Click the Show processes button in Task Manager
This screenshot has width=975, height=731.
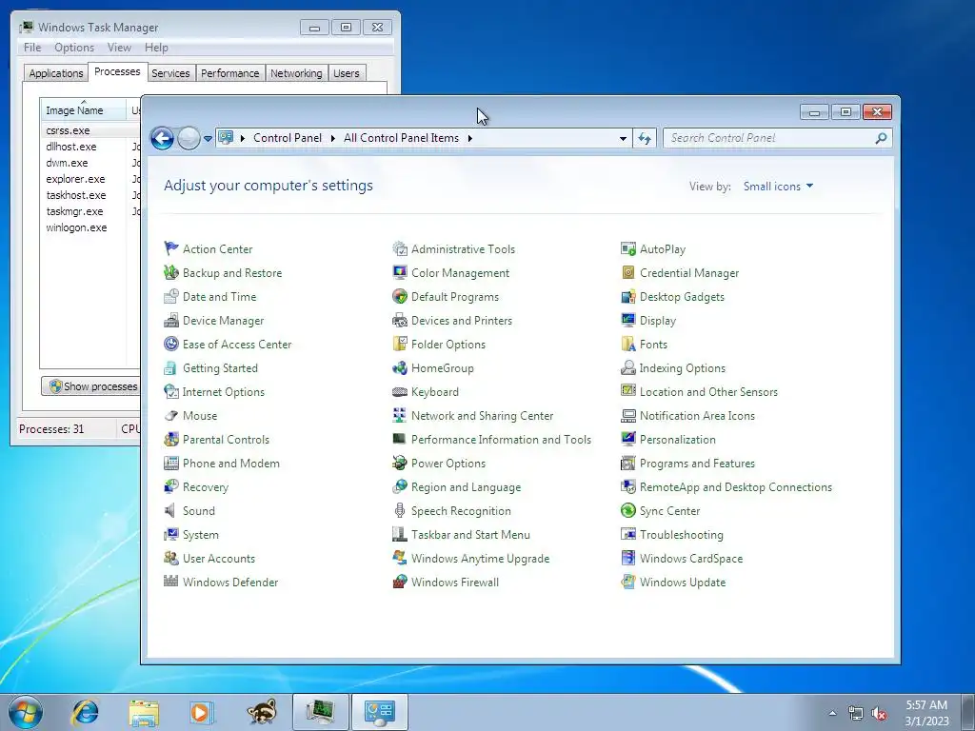[x=91, y=386]
